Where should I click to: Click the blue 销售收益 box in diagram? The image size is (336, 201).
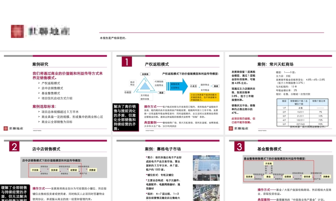(177, 86)
